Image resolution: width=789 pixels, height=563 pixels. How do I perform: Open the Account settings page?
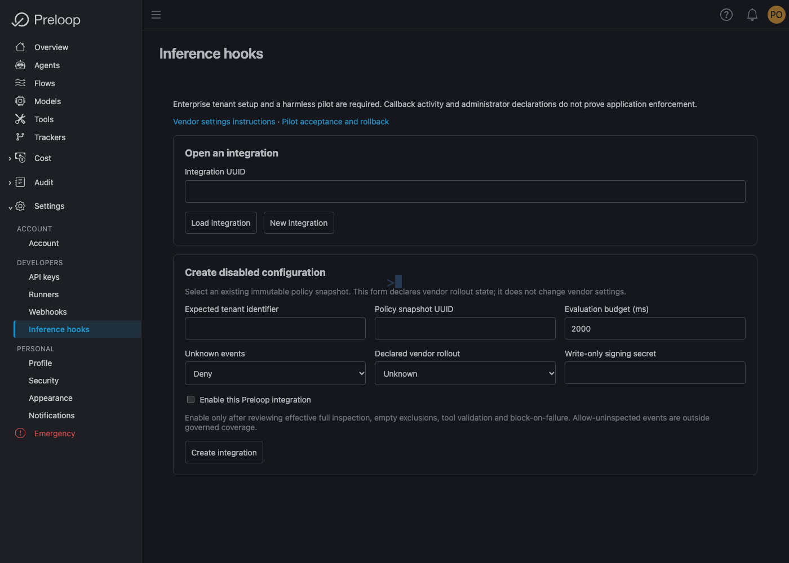click(x=43, y=243)
